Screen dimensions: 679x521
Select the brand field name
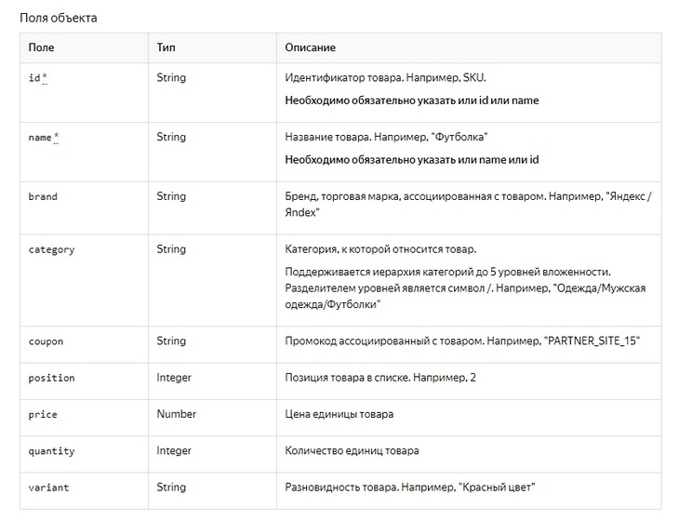pyautogui.click(x=43, y=197)
